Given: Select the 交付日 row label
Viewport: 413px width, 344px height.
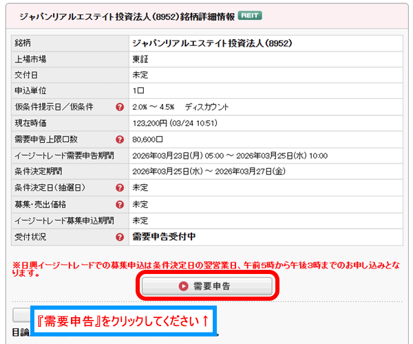Looking at the screenshot, I should [x=26, y=75].
